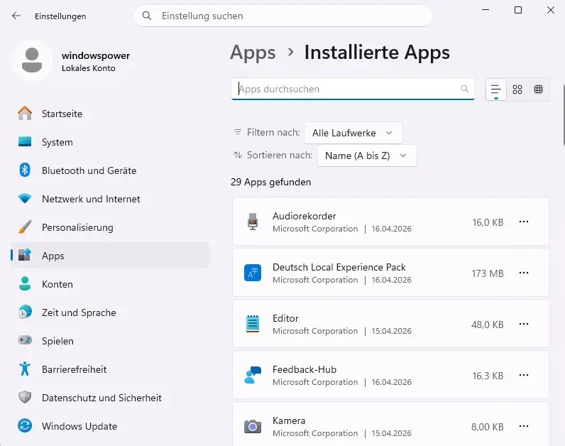This screenshot has height=446, width=565.
Task: Click the Bluetooth icon in the sidebar
Action: (x=25, y=170)
